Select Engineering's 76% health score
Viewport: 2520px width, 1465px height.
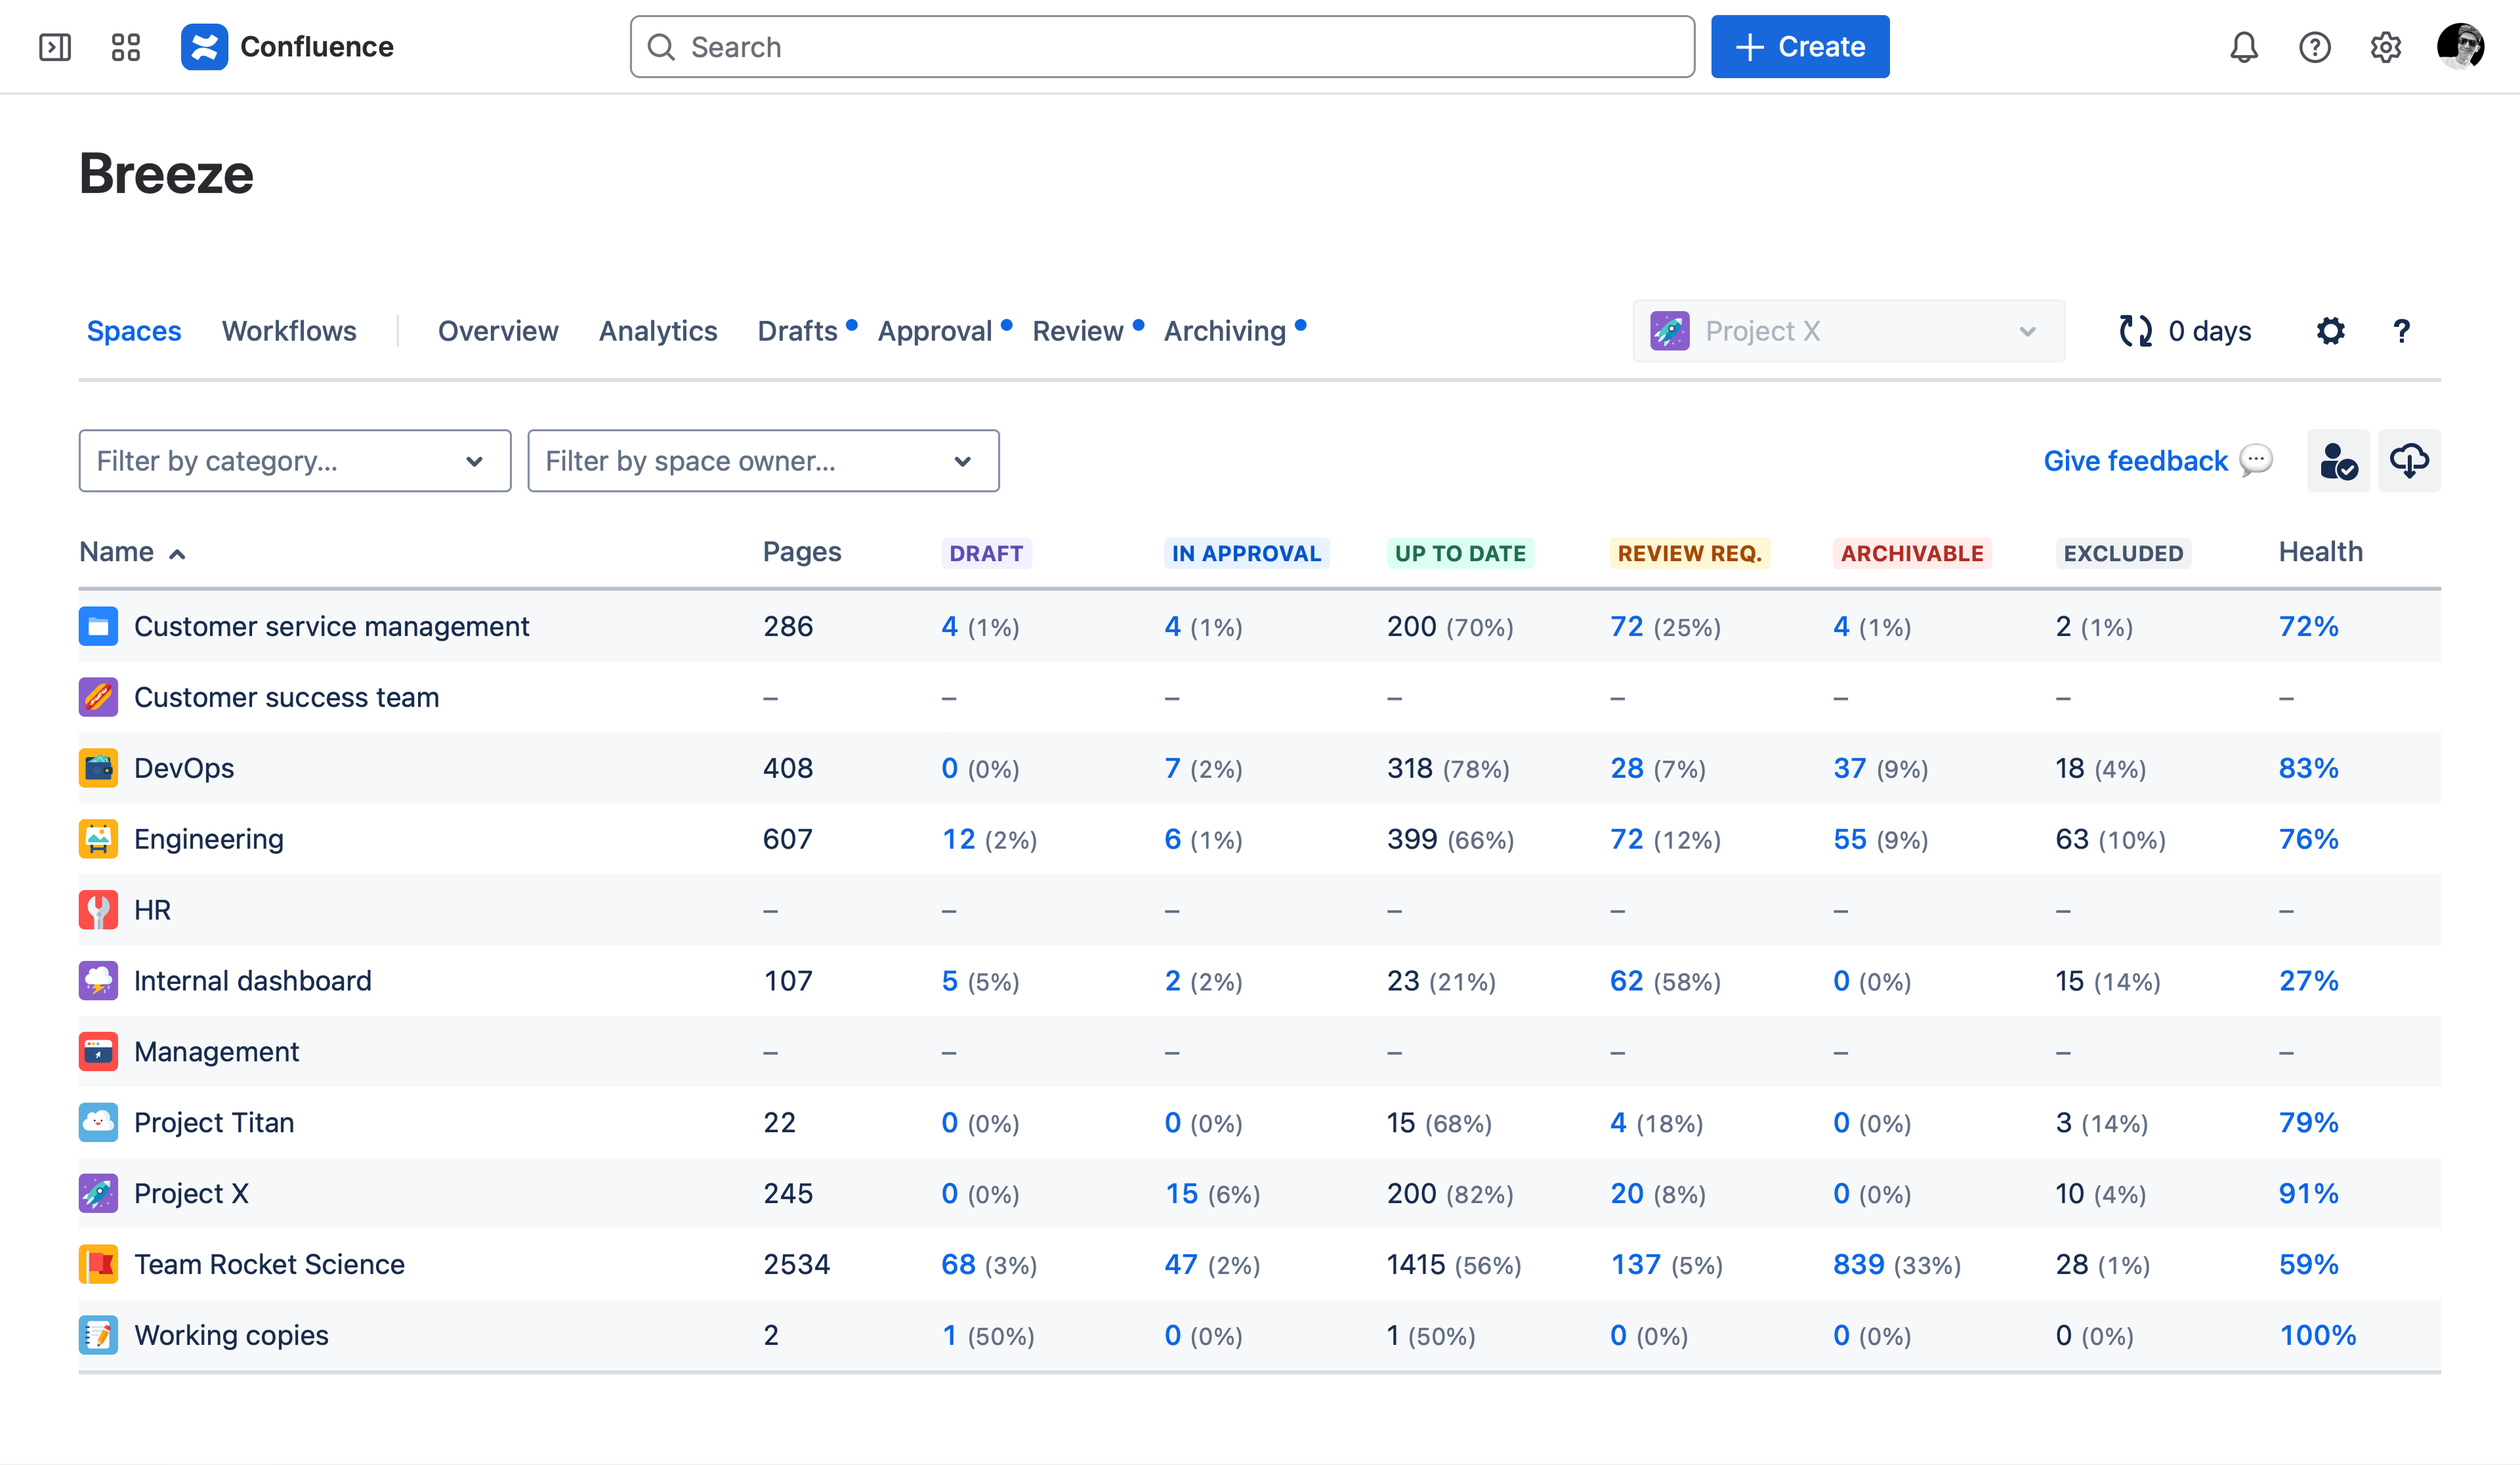point(2308,839)
